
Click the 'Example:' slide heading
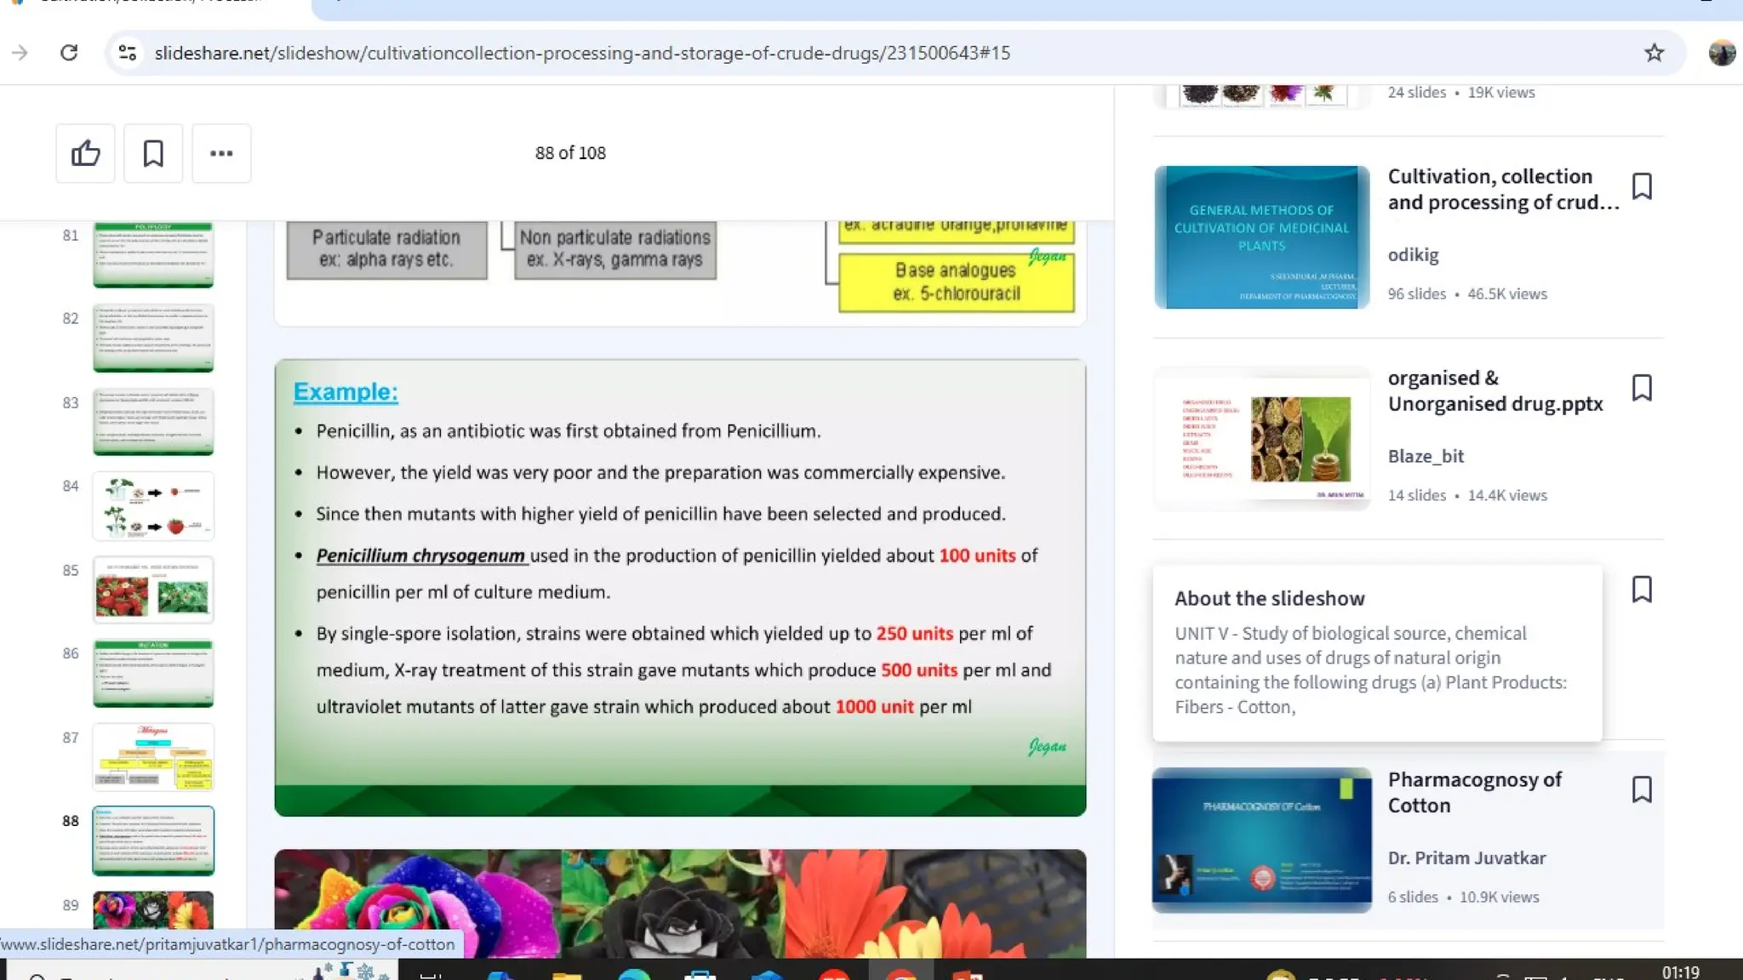[x=346, y=391]
